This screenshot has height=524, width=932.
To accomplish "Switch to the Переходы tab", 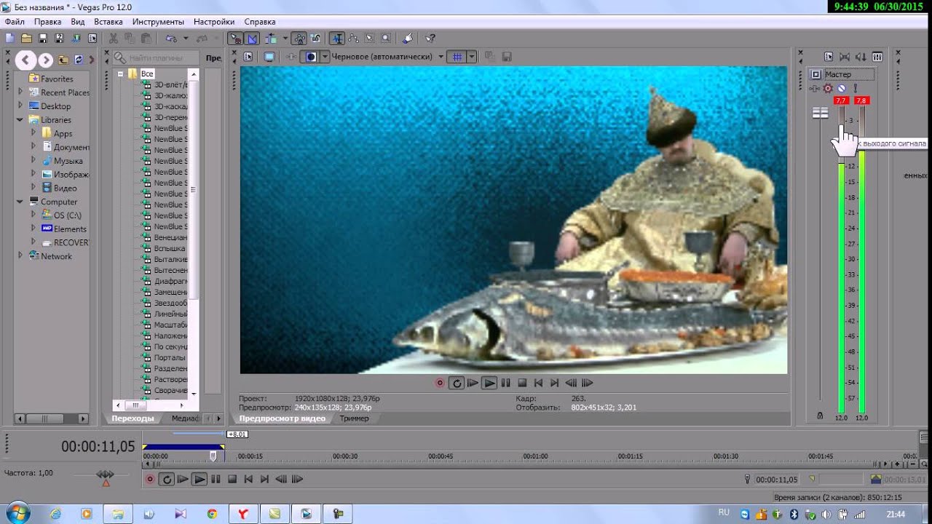I will point(133,418).
